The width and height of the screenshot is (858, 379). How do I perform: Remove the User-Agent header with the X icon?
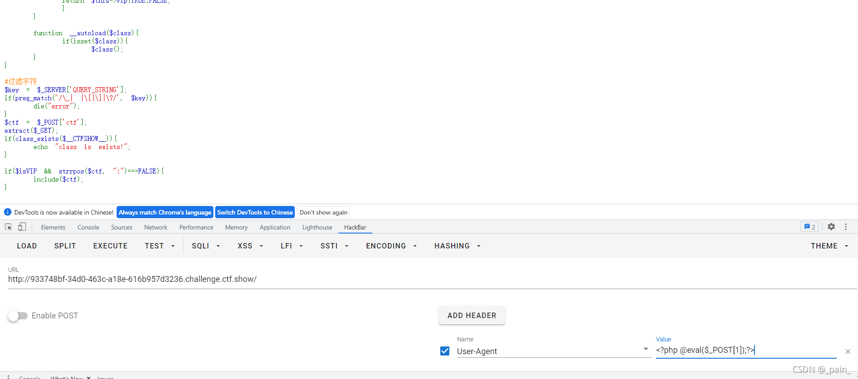(848, 351)
